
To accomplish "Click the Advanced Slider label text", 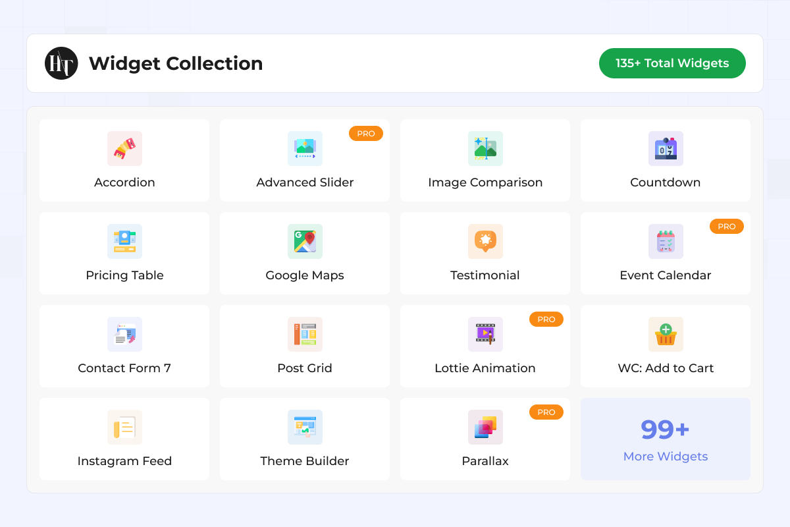I will (305, 182).
